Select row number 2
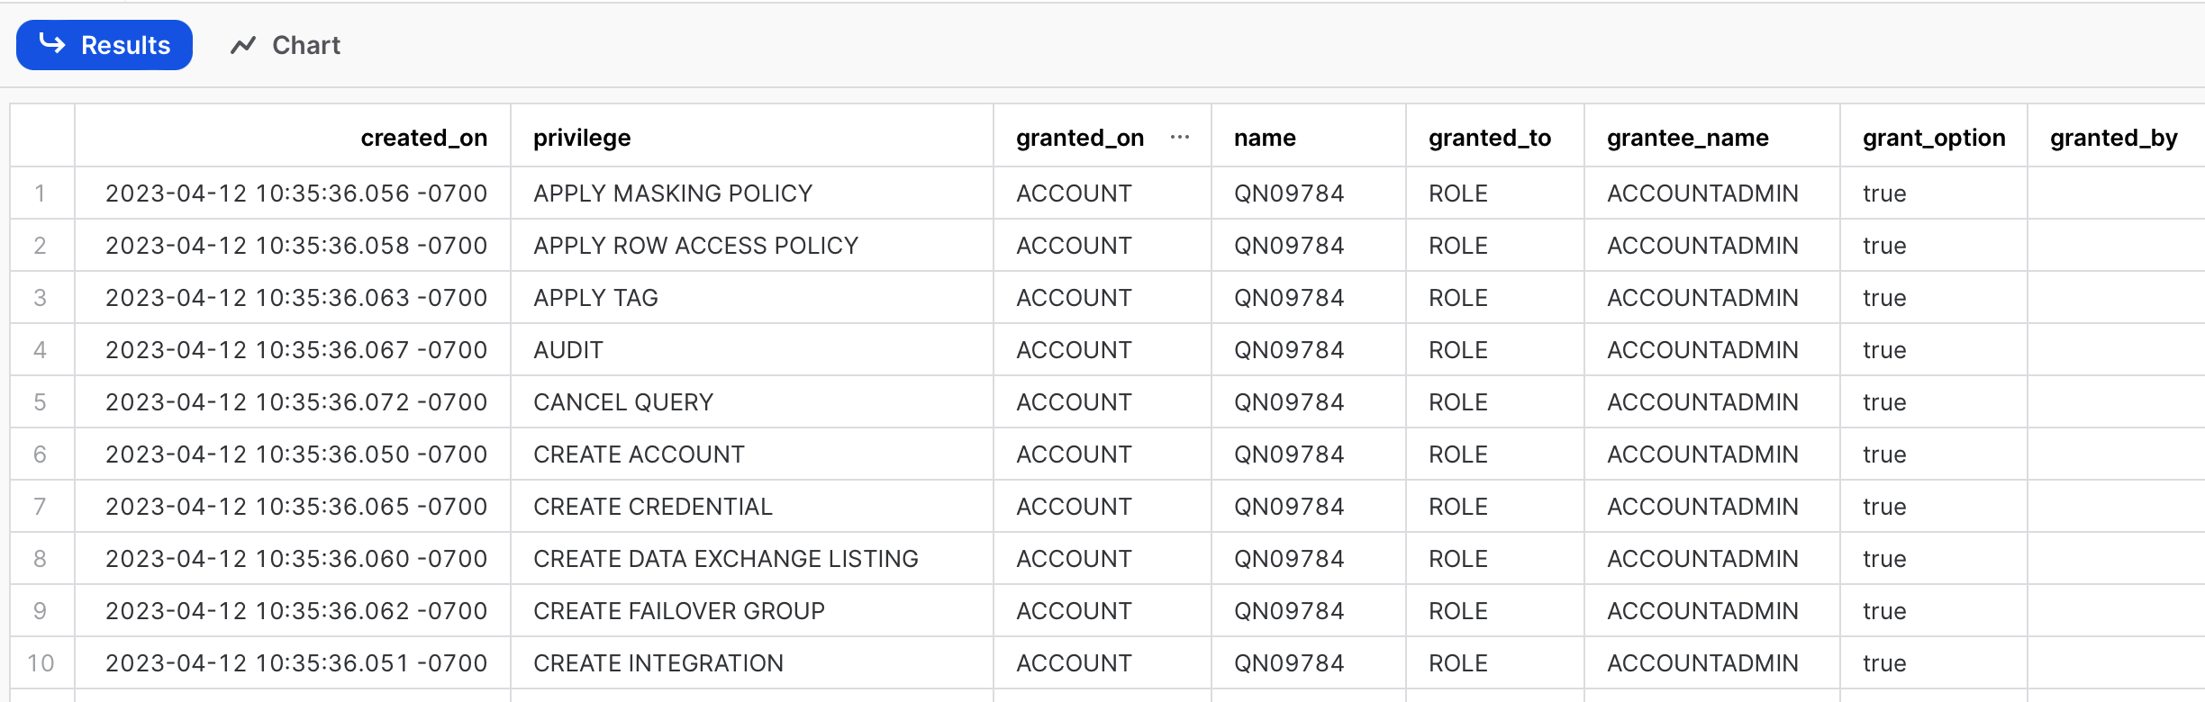This screenshot has height=702, width=2205. pyautogui.click(x=41, y=246)
